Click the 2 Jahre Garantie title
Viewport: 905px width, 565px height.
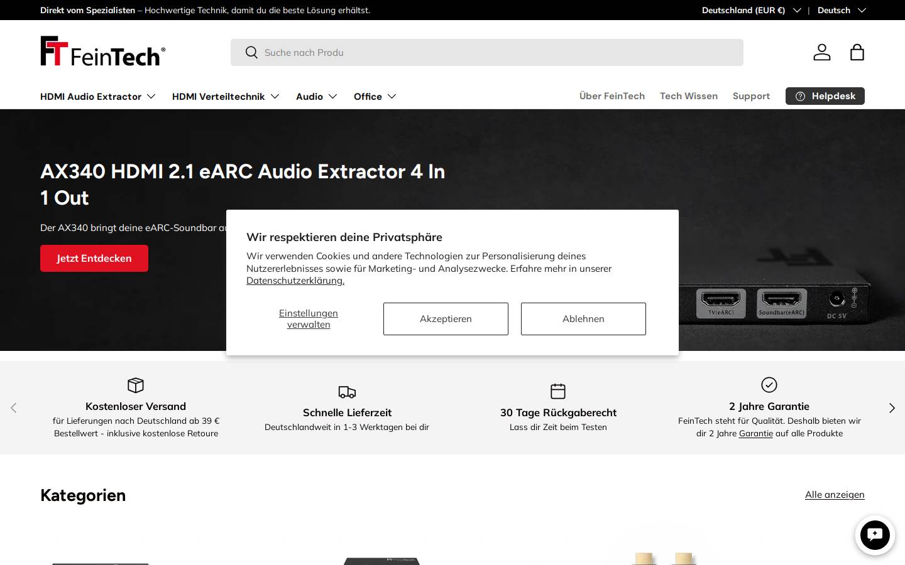click(769, 406)
